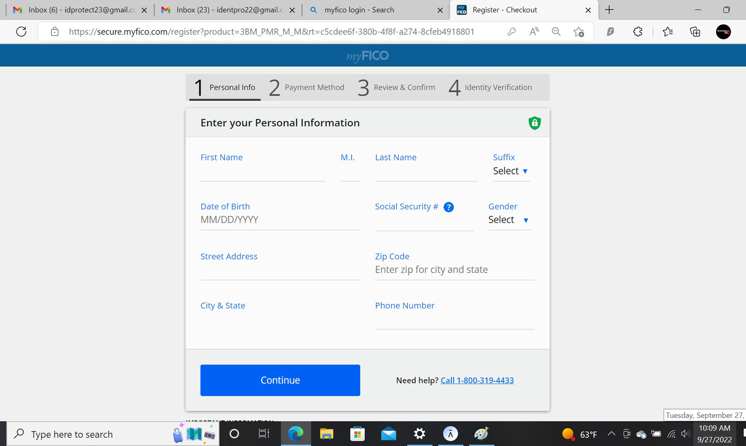
Task: Open the Read aloud icon in address bar
Action: (534, 31)
